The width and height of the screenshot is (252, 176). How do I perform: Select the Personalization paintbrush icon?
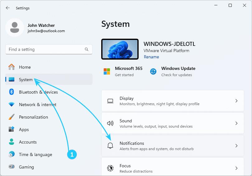click(x=12, y=117)
